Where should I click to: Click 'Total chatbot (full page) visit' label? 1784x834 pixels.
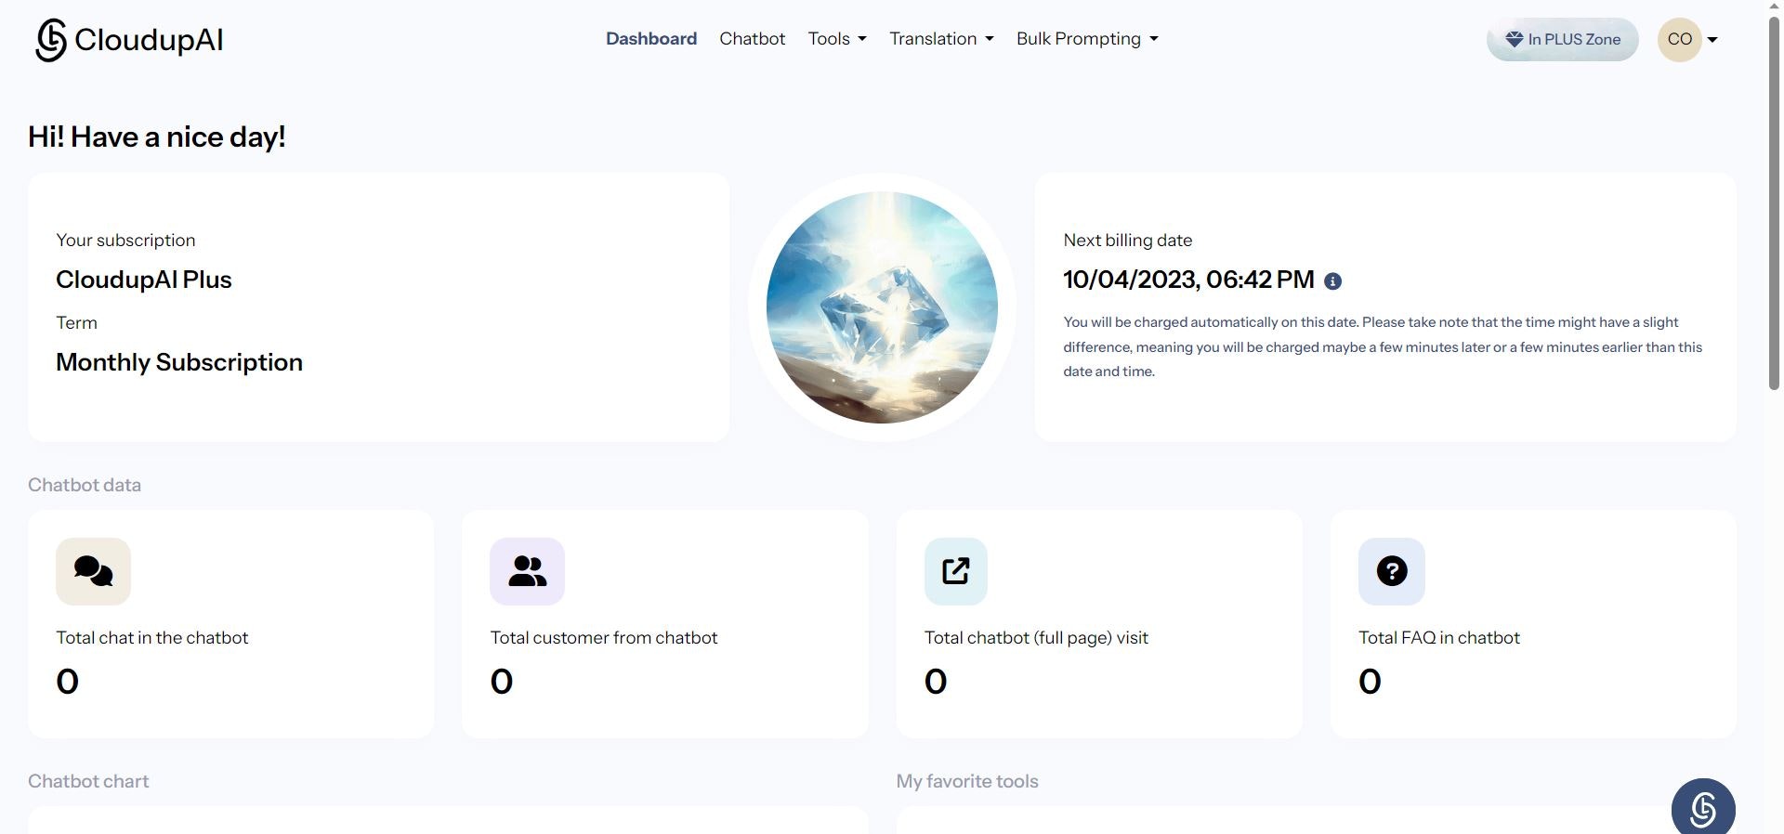pos(1036,638)
